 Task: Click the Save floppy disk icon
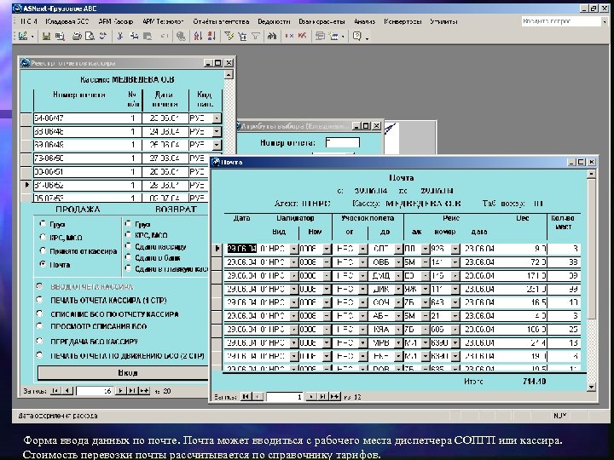click(46, 37)
